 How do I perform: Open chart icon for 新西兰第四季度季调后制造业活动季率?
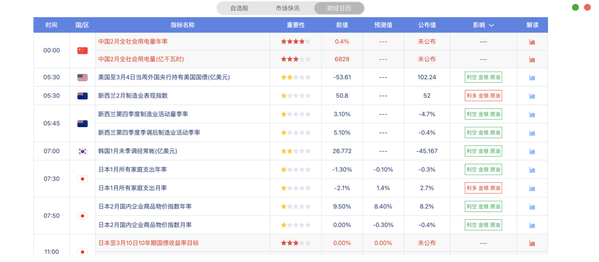[x=532, y=133]
